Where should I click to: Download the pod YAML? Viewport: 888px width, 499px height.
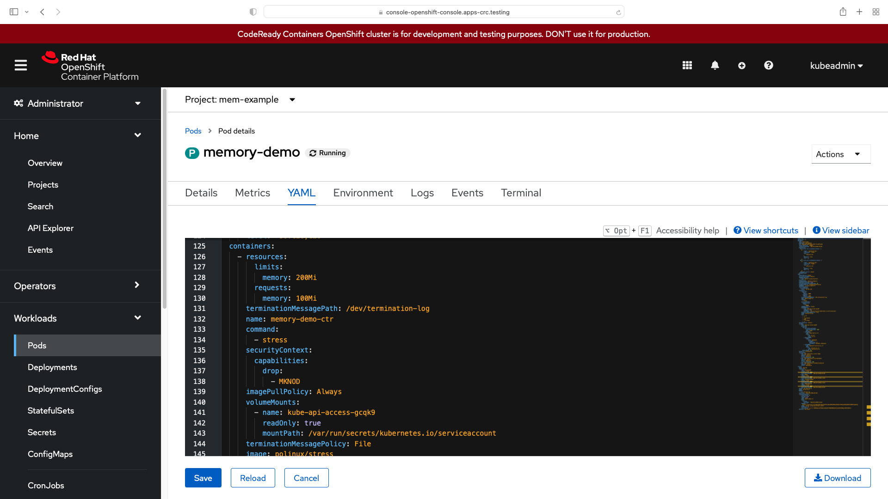838,478
